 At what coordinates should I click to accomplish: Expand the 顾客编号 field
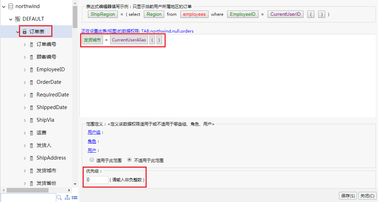[25, 57]
